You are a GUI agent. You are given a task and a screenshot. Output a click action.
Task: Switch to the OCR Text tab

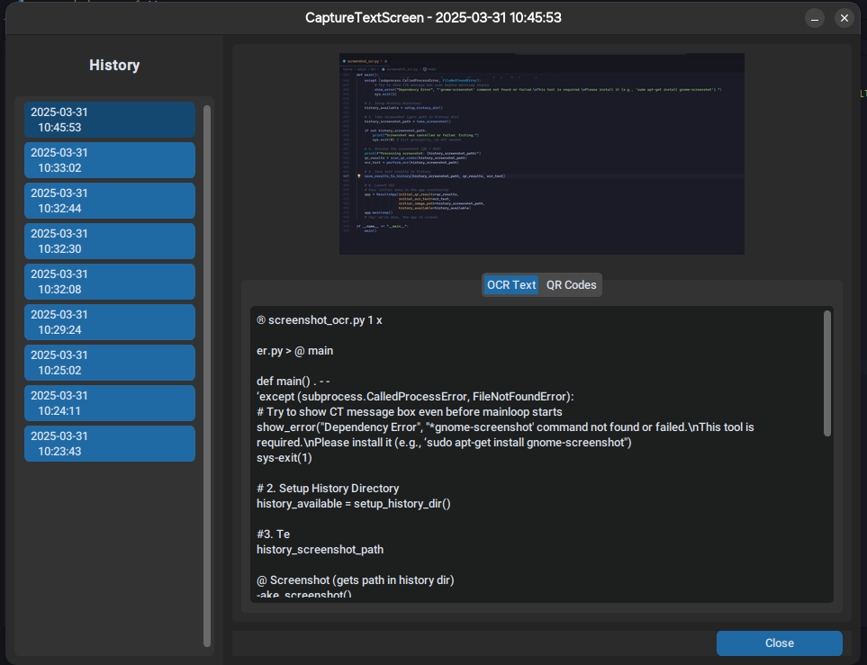[511, 285]
